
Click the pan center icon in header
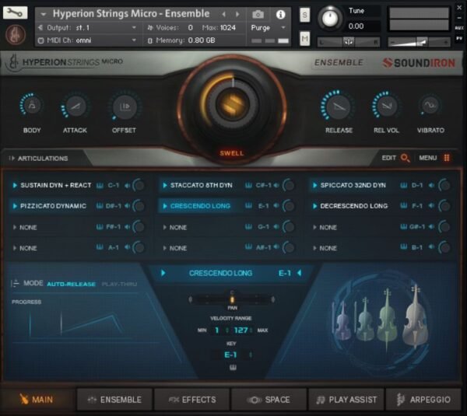(348, 42)
